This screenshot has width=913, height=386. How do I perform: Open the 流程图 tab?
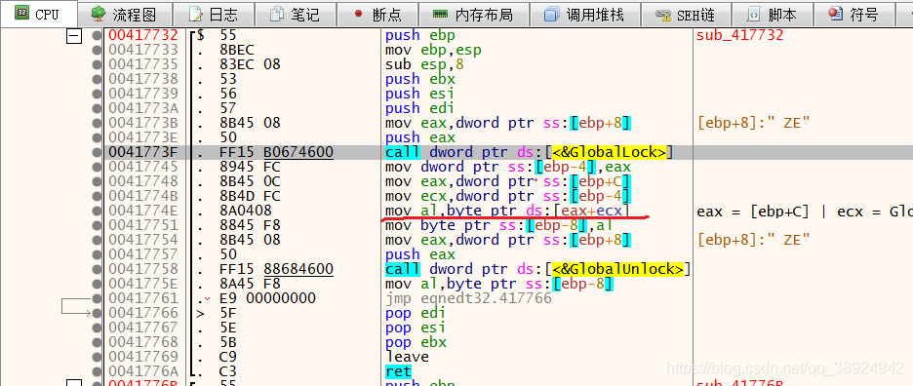click(x=125, y=15)
